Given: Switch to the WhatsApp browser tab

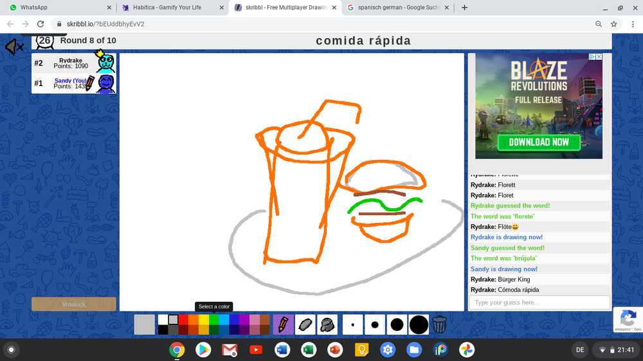Looking at the screenshot, I should pos(58,8).
